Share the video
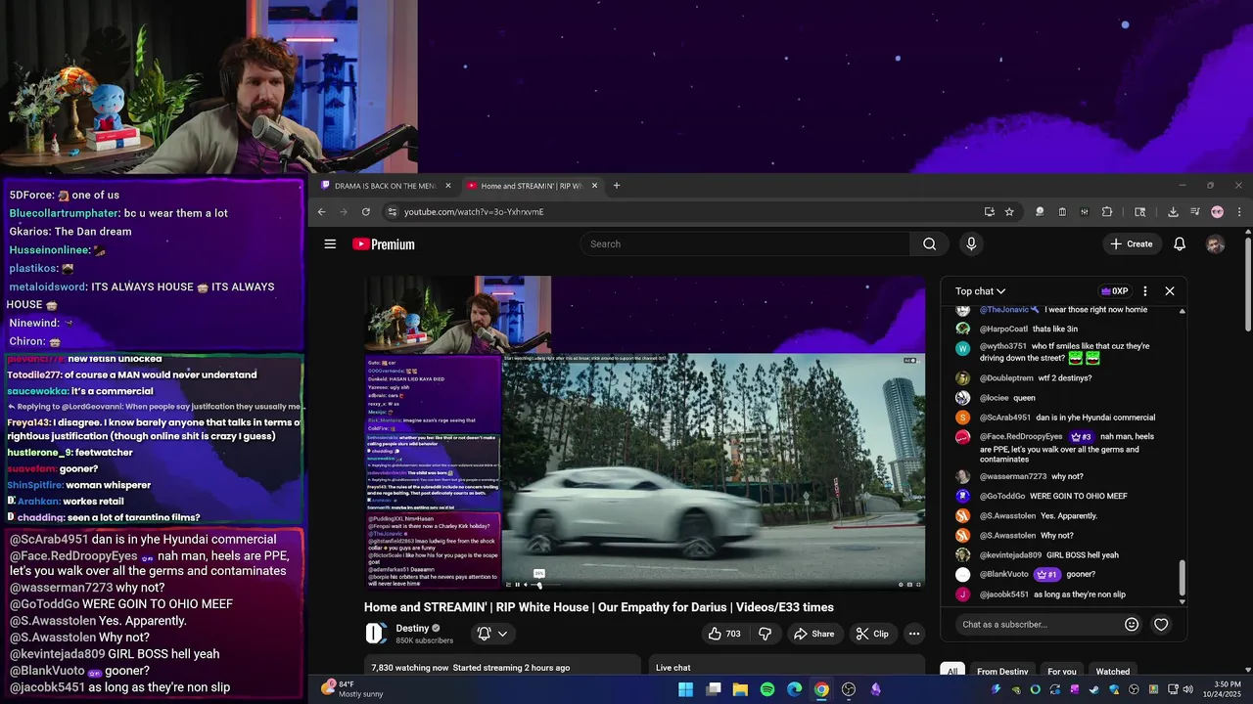1253x704 pixels. [813, 634]
